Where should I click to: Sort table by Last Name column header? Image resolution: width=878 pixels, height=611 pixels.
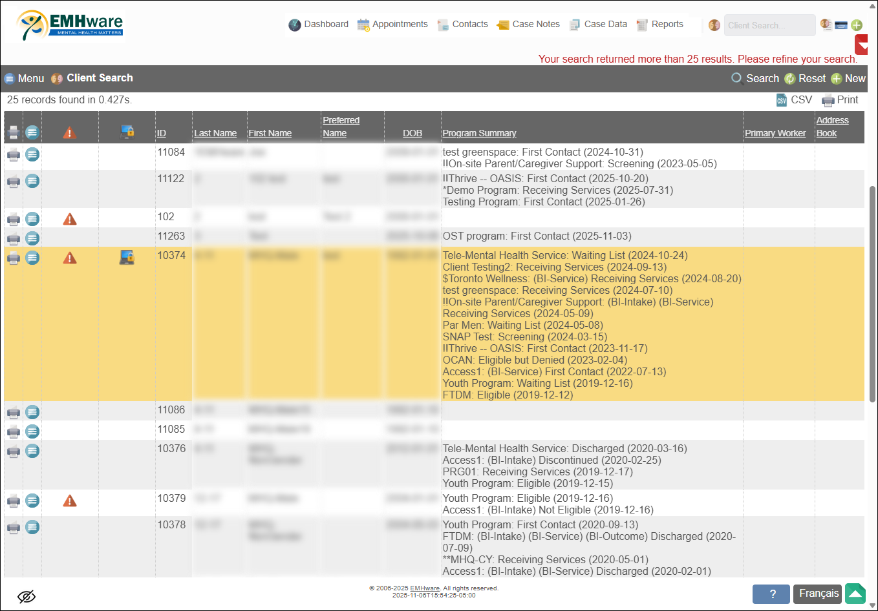pyautogui.click(x=215, y=133)
